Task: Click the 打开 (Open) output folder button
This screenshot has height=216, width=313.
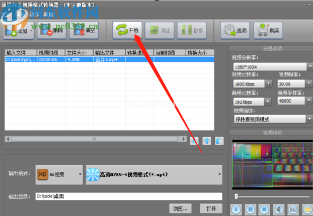Action: [210, 208]
